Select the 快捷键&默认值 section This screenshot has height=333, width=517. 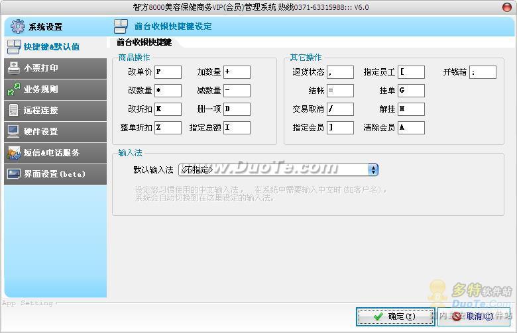coord(56,47)
